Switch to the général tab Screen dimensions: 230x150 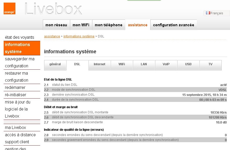(x=55, y=64)
